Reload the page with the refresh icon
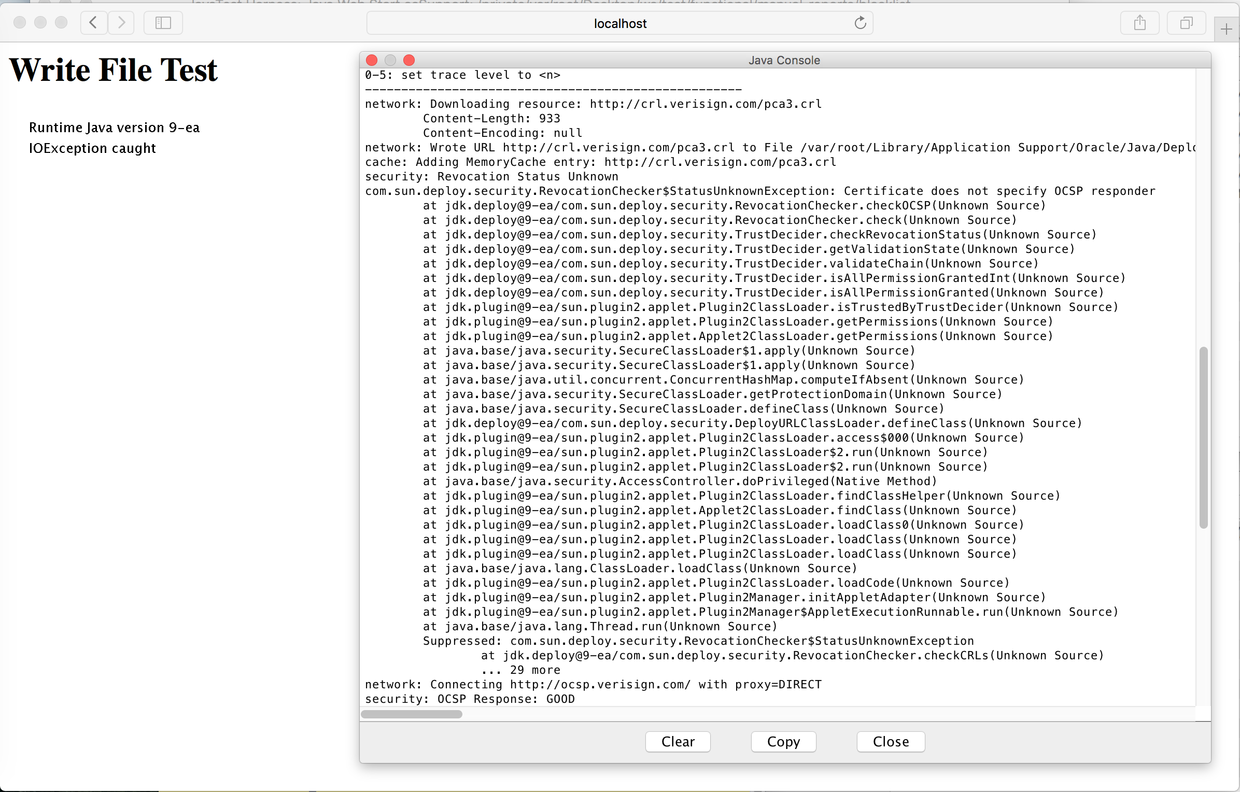 coord(860,23)
